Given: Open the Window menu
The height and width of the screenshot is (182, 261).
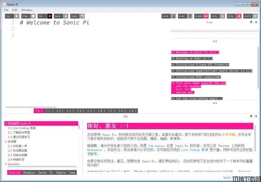Looking at the screenshot, I should (x=27, y=9).
